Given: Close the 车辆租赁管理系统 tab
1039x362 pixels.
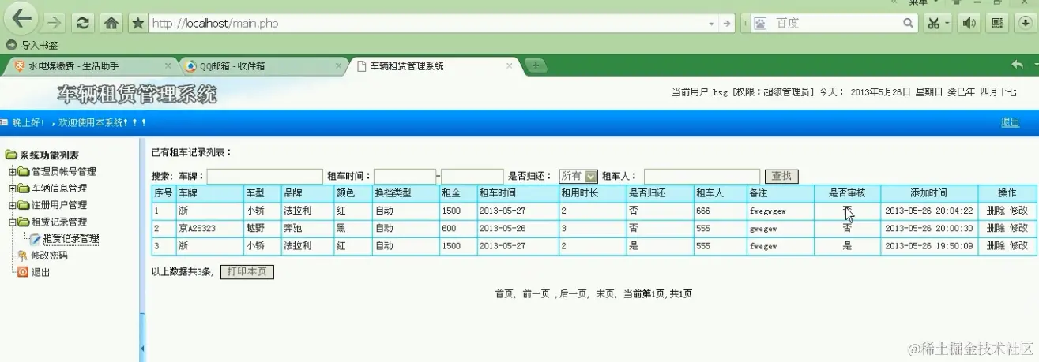Looking at the screenshot, I should click(x=510, y=66).
